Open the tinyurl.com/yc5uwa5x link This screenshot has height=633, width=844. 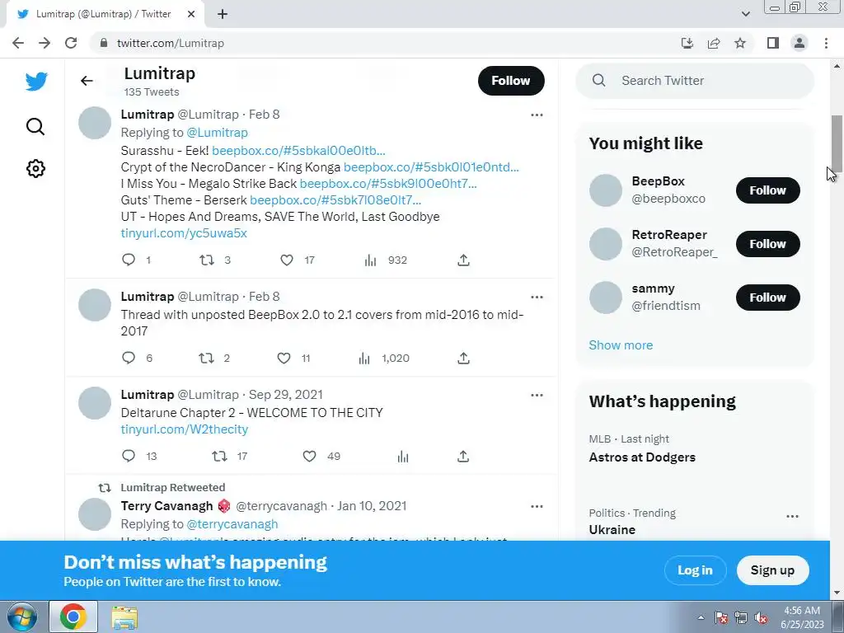[184, 233]
